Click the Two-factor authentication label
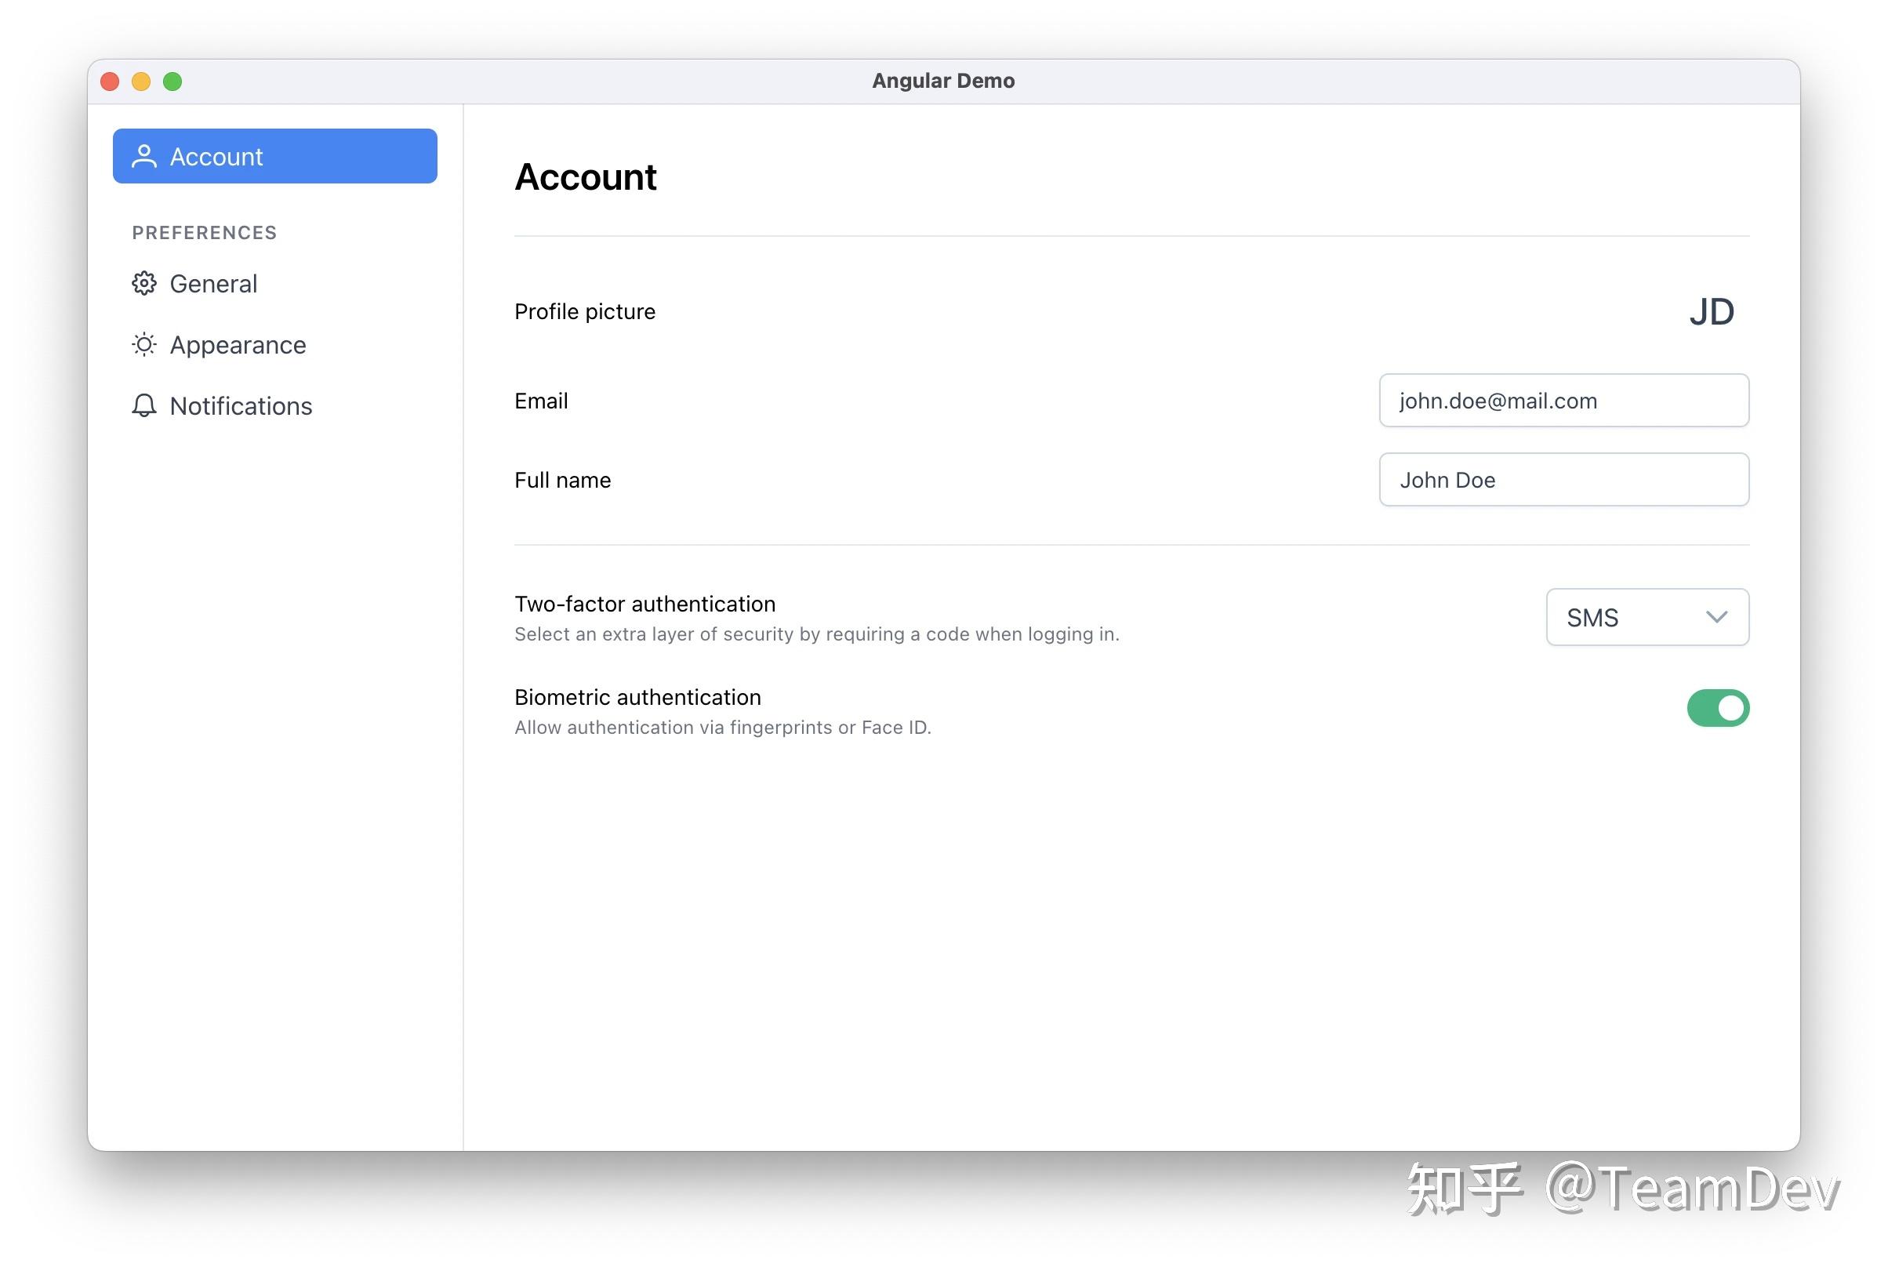This screenshot has width=1888, height=1267. 644,604
